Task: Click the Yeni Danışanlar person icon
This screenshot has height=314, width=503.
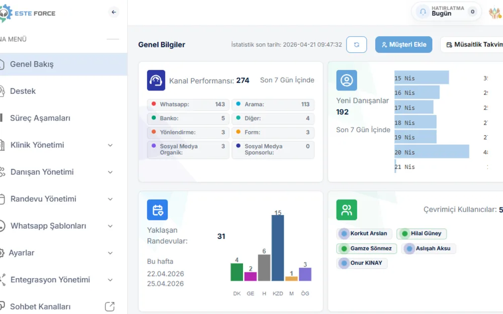Action: click(x=347, y=80)
